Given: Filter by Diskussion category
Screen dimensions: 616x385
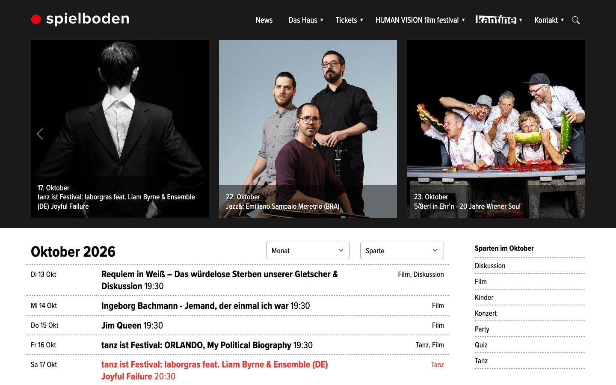Looking at the screenshot, I should [x=490, y=266].
